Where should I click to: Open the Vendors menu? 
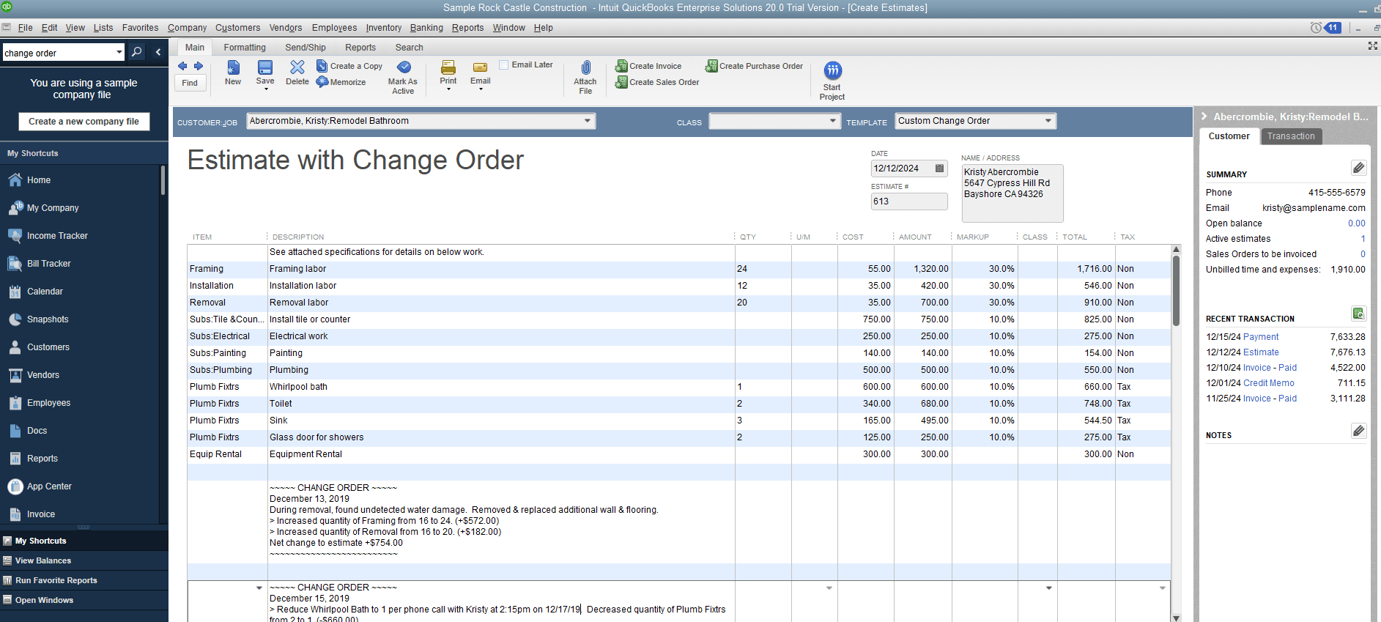[285, 28]
